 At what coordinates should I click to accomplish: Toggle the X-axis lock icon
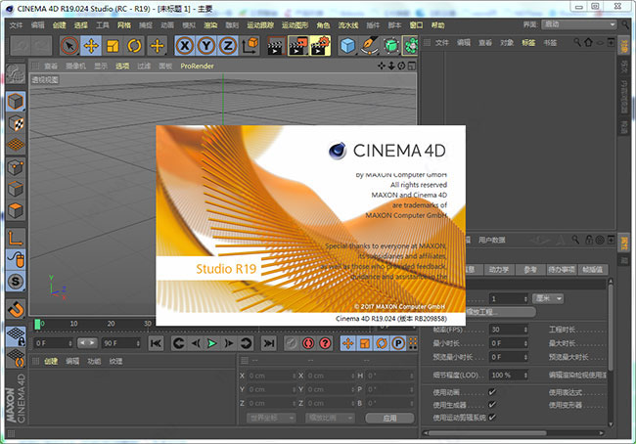point(184,45)
